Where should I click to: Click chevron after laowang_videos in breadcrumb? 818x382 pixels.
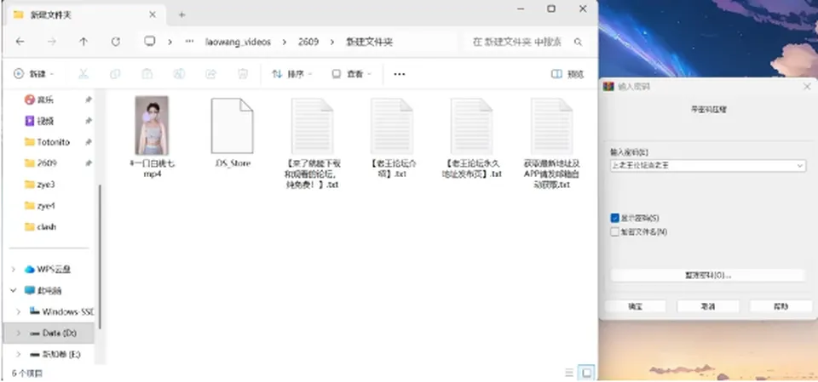tap(285, 43)
